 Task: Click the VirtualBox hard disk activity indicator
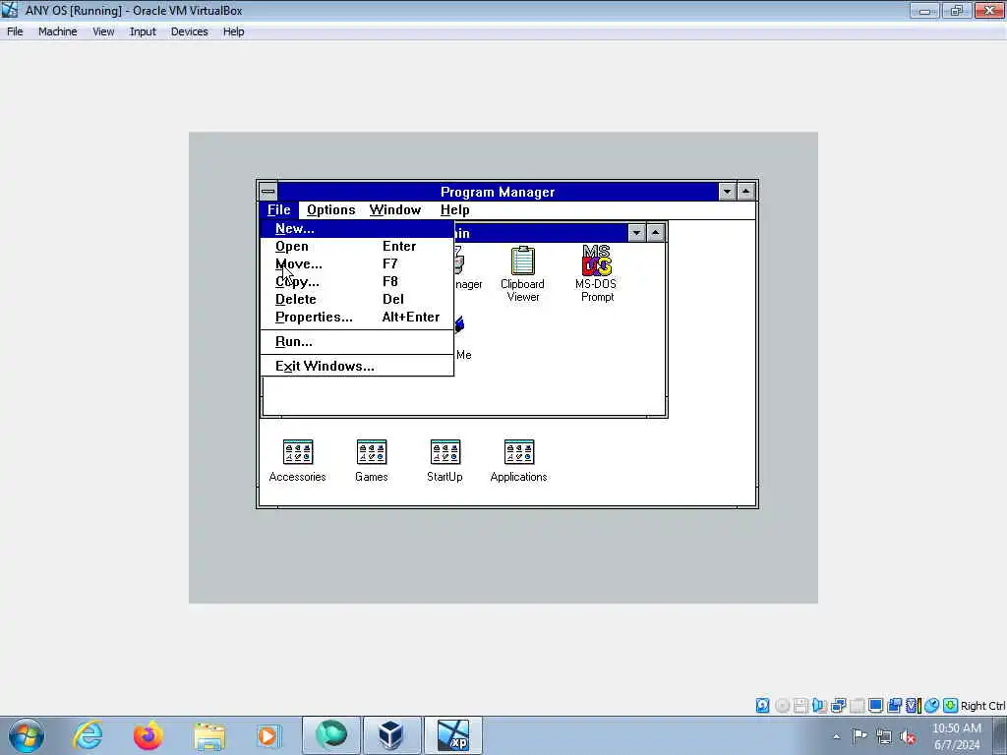point(762,706)
